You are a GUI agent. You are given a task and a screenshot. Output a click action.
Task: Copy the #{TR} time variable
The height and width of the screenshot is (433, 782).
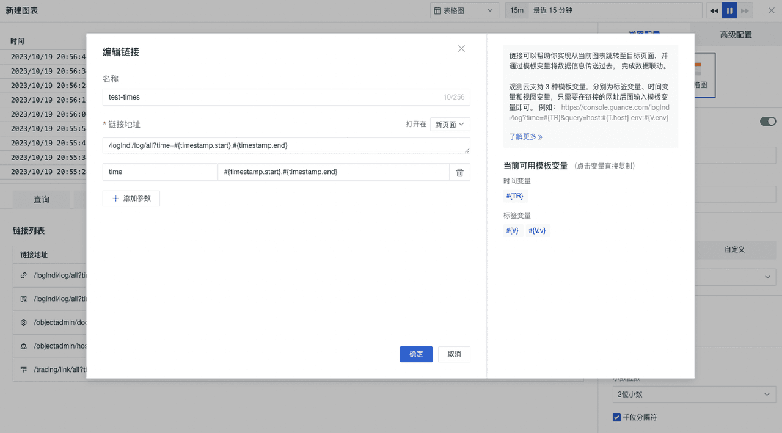514,196
